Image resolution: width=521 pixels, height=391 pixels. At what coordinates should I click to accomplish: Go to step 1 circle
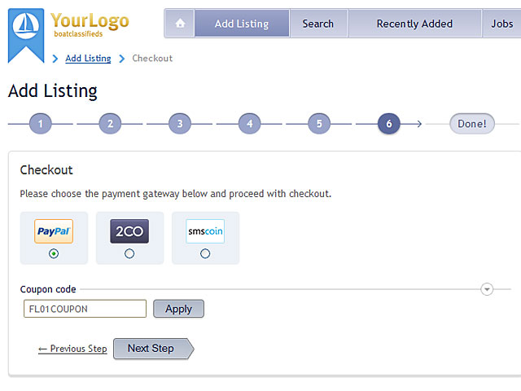click(x=40, y=124)
